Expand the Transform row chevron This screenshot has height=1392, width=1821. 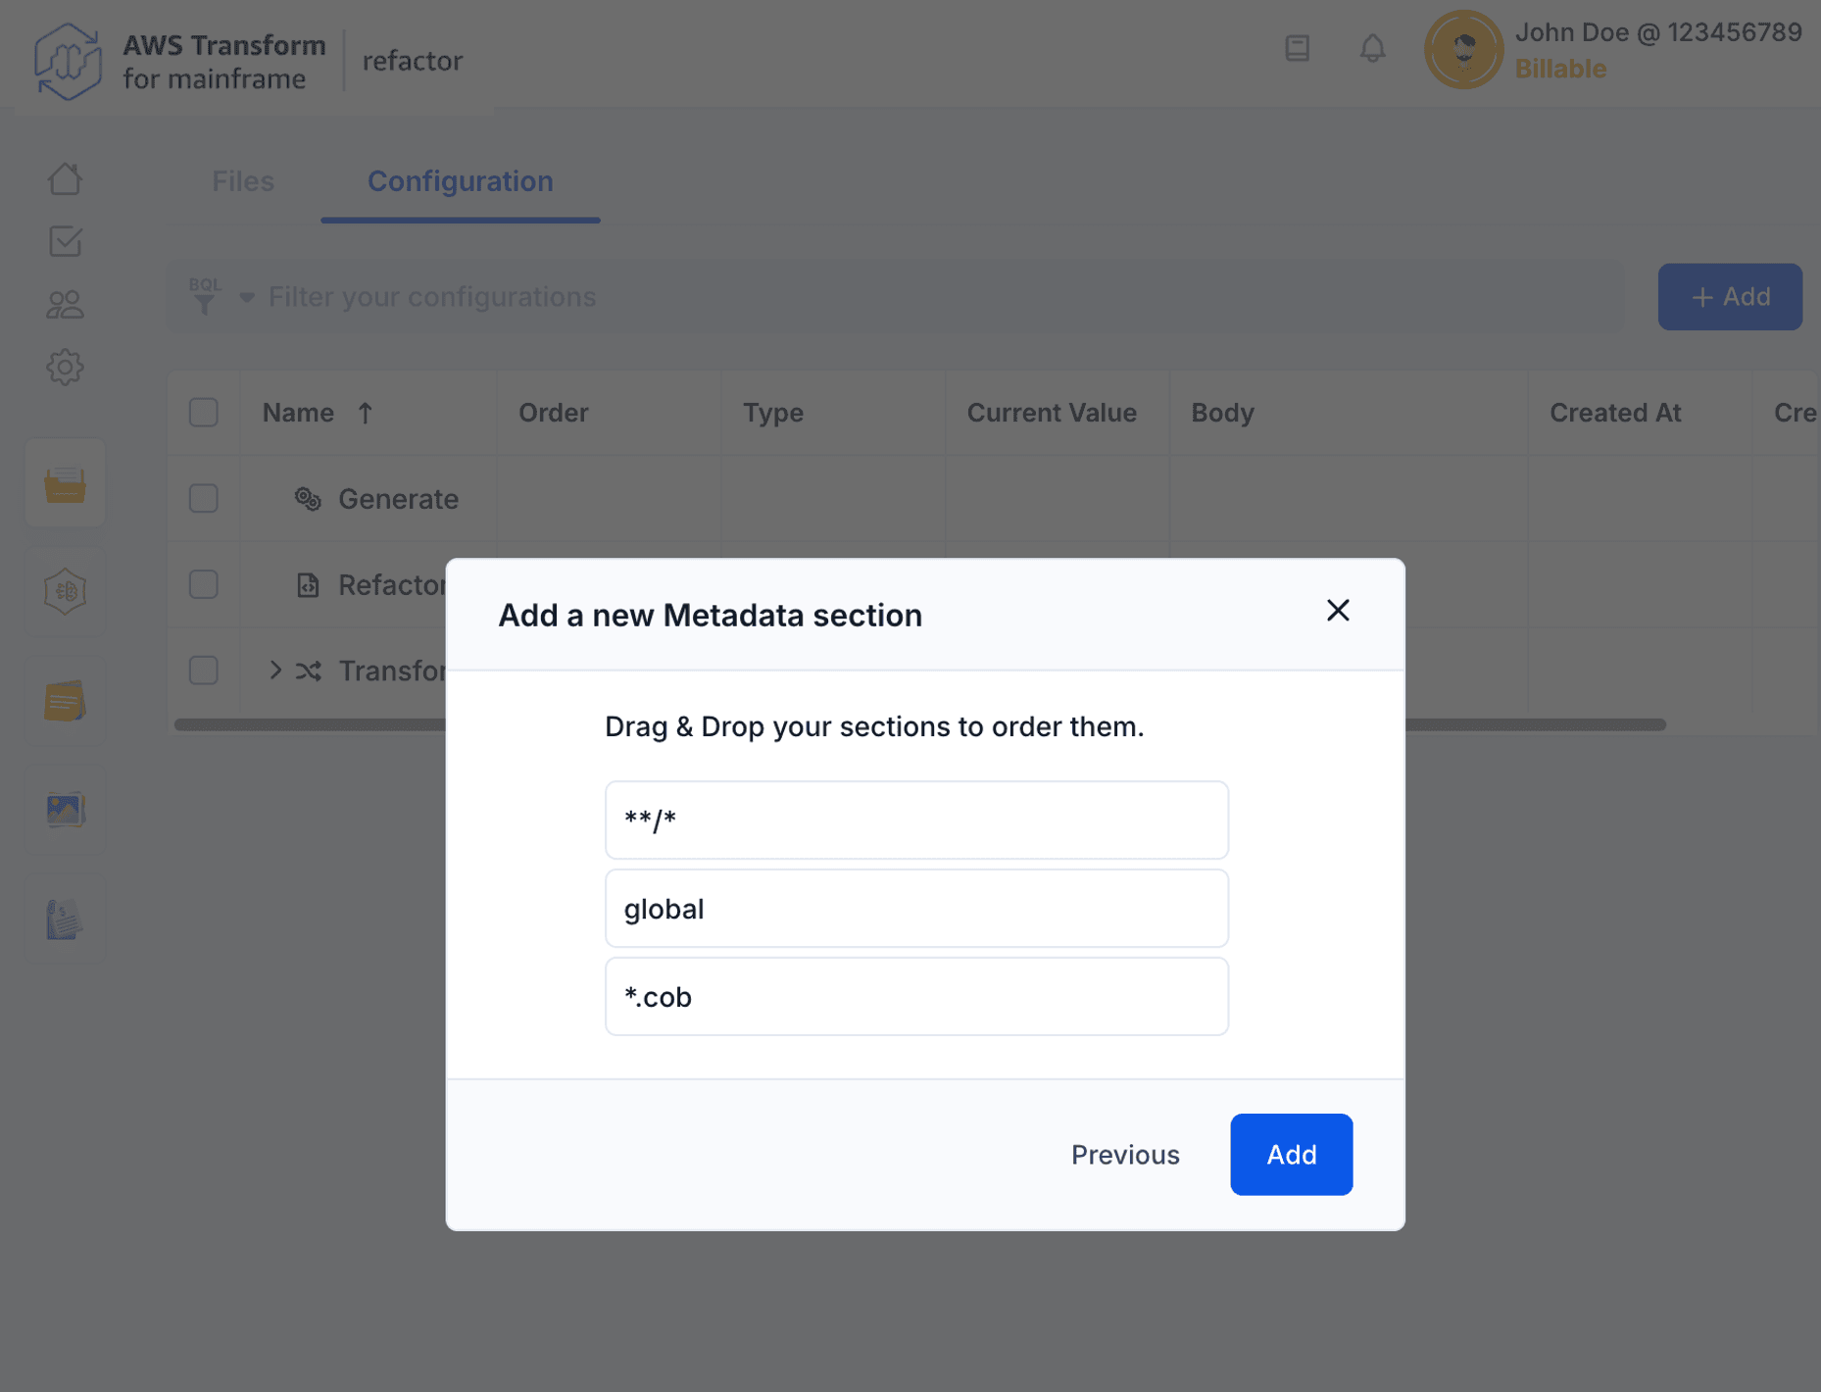point(275,671)
